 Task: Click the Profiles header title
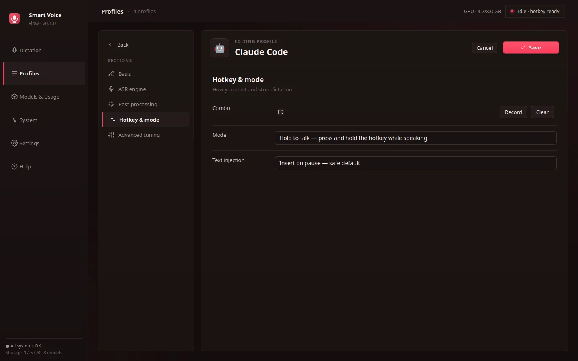coord(112,11)
